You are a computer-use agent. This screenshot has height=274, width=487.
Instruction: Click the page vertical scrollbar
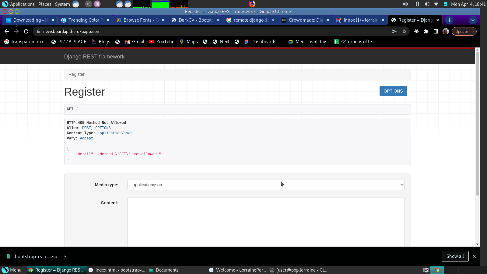(x=477, y=124)
